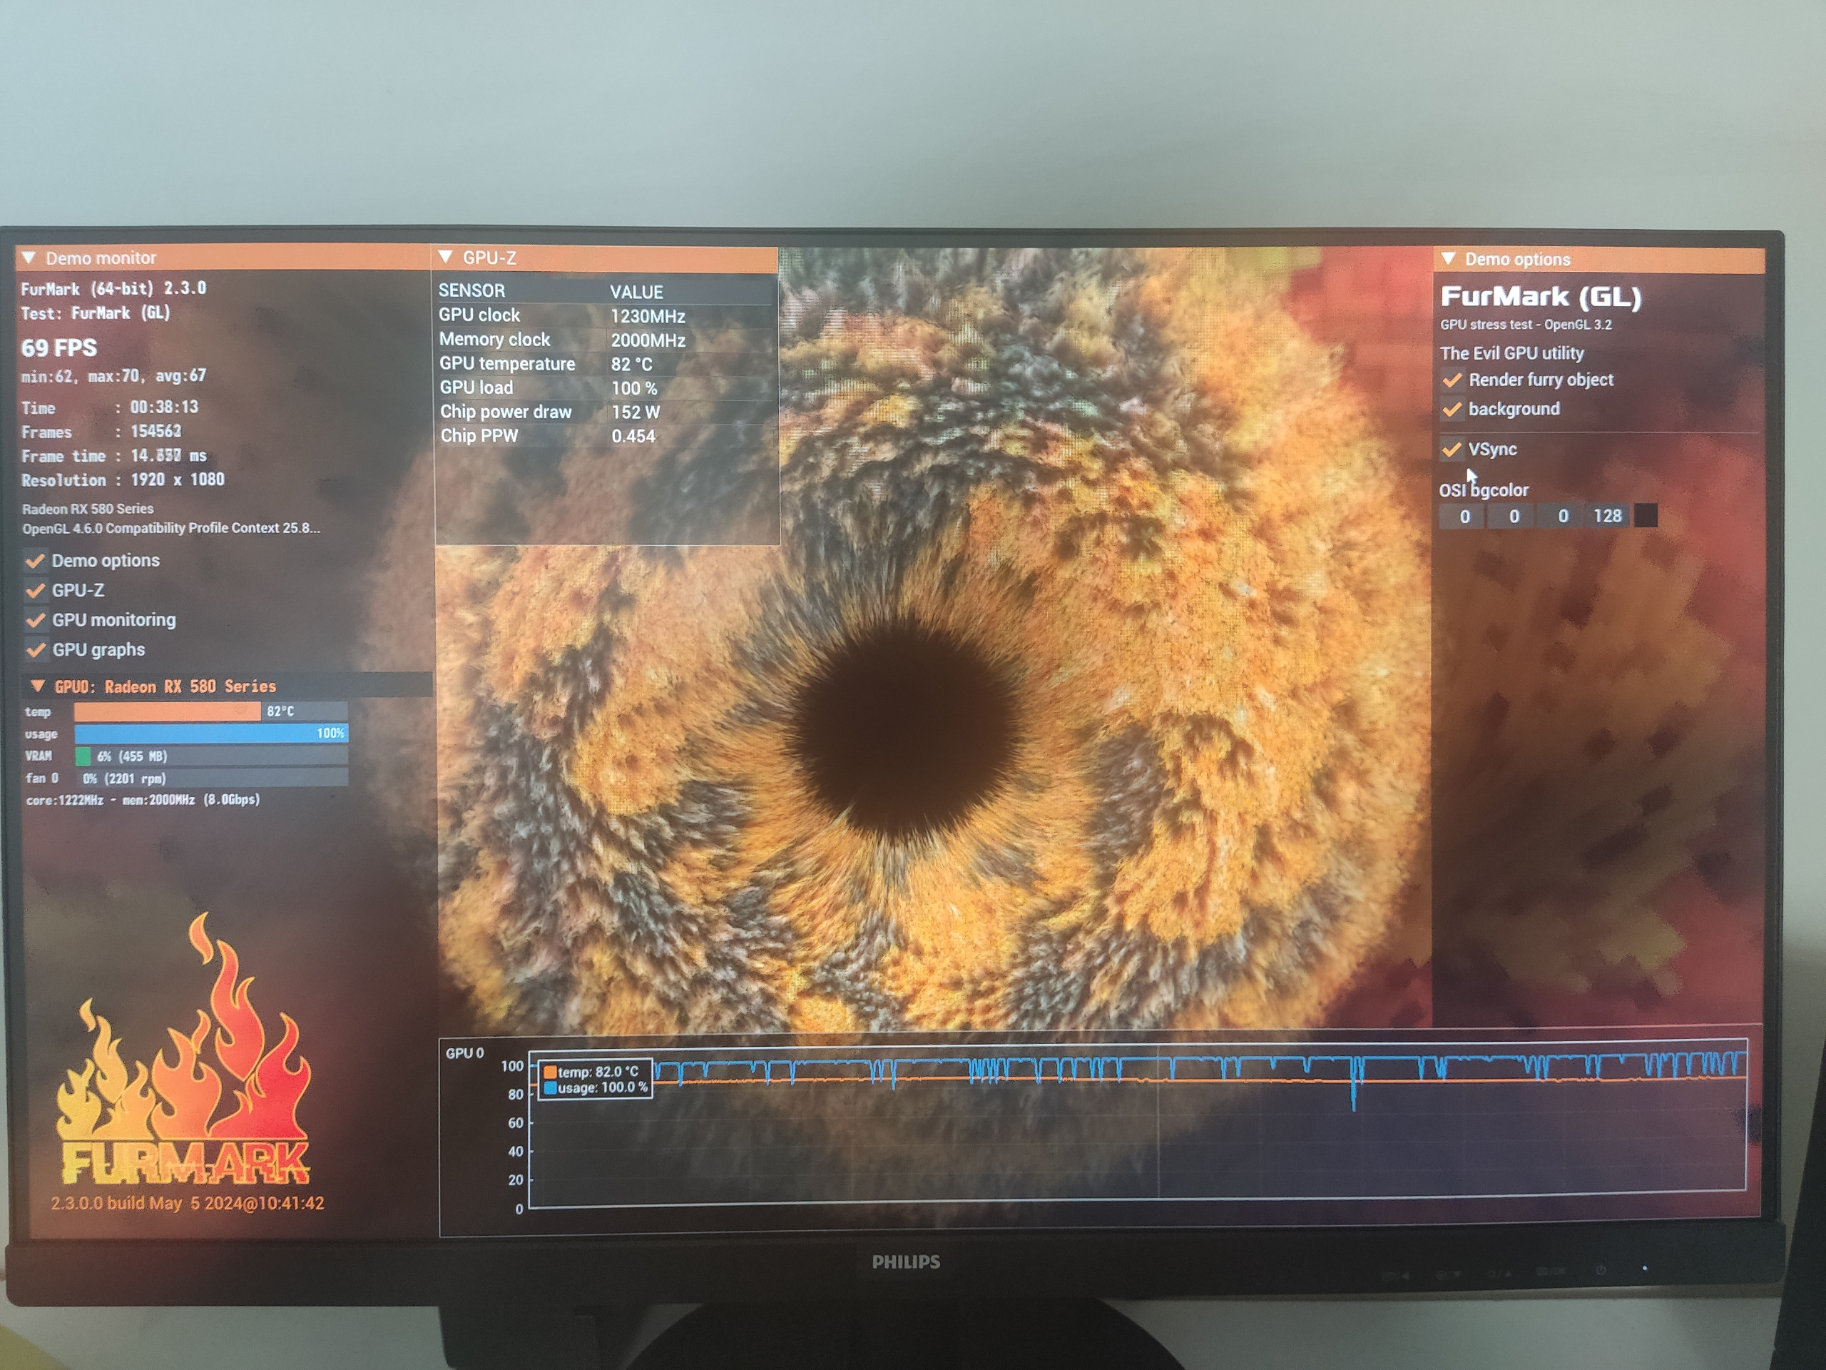Click 'GPU stress test - OpenGL 3.2' text
The height and width of the screenshot is (1370, 1826).
(1526, 325)
